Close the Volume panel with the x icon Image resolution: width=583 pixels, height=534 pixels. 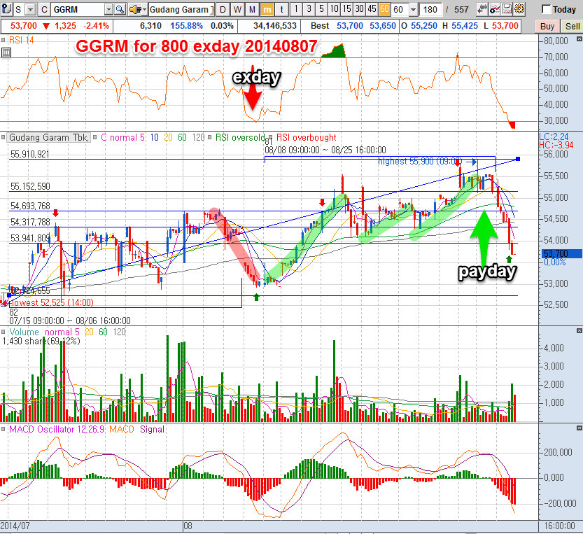pos(579,330)
